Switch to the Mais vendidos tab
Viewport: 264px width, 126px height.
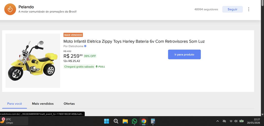43,104
